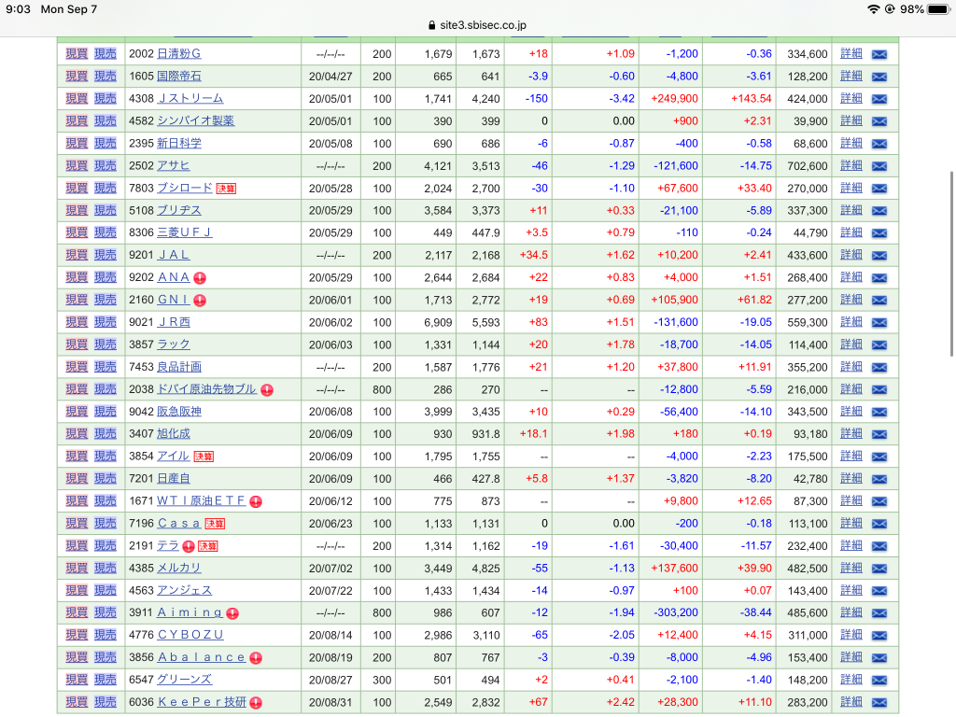Click 決算 badge in the テラ row
The height and width of the screenshot is (717, 956).
[x=207, y=546]
